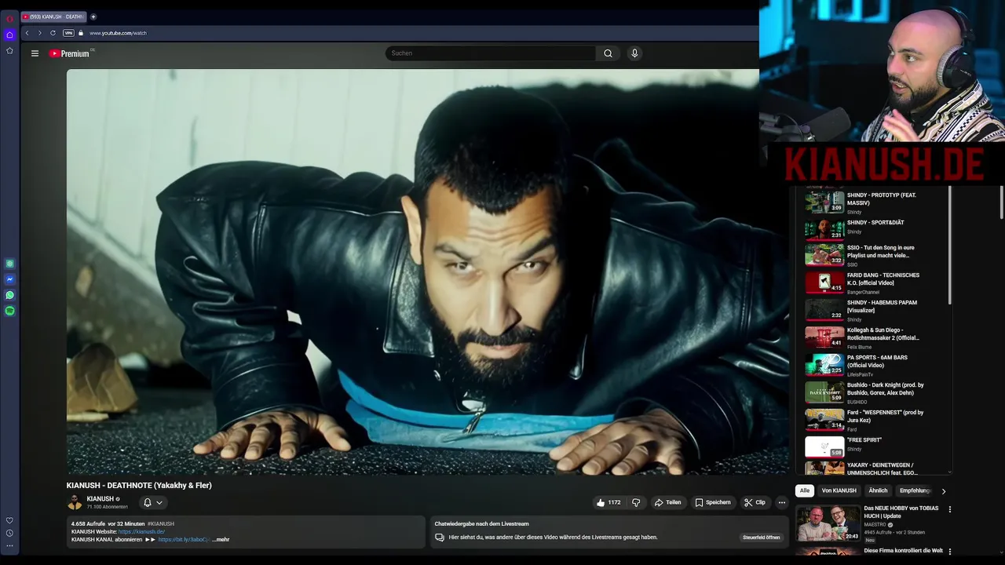Toggle the VPN badge in address bar
1005x565 pixels.
[68, 33]
